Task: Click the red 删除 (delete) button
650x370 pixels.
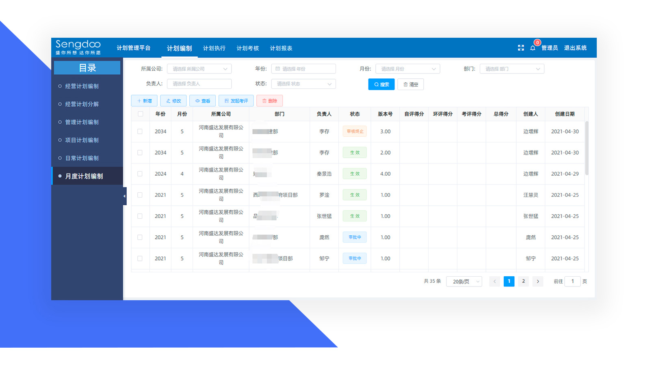Action: click(269, 101)
